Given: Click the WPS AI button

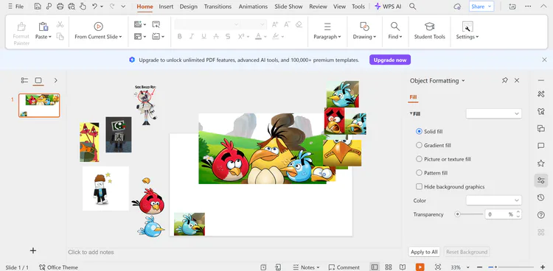Looking at the screenshot, I should pyautogui.click(x=388, y=7).
